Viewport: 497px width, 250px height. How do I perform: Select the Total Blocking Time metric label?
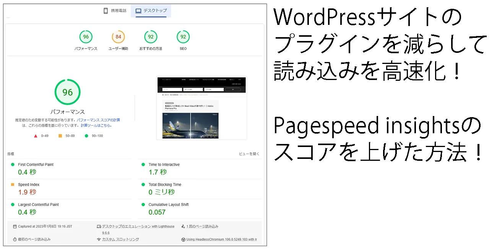tap(165, 185)
